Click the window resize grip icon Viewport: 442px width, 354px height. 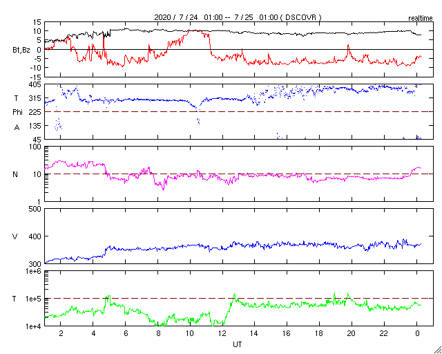click(x=437, y=349)
